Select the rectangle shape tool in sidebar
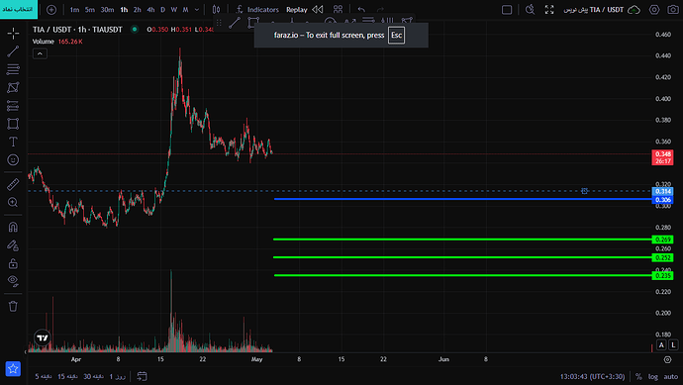This screenshot has height=385, width=683. coord(13,124)
